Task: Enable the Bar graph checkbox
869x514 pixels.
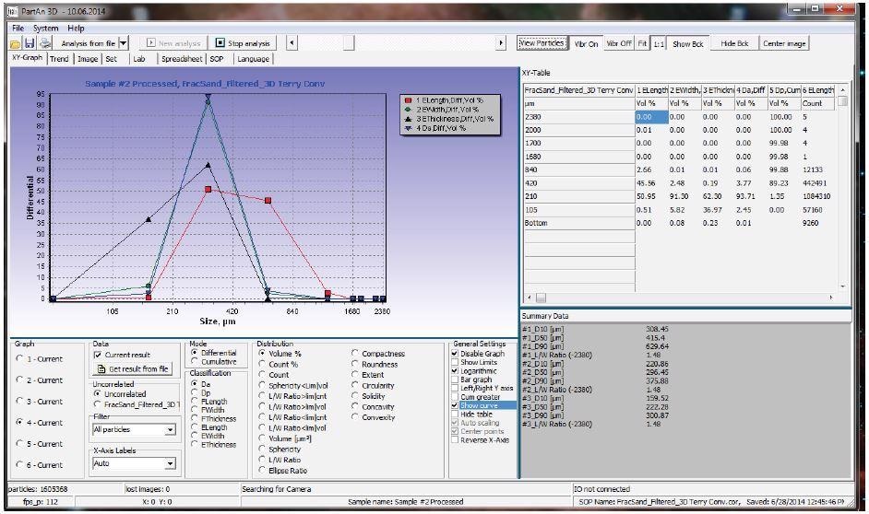Action: click(455, 380)
